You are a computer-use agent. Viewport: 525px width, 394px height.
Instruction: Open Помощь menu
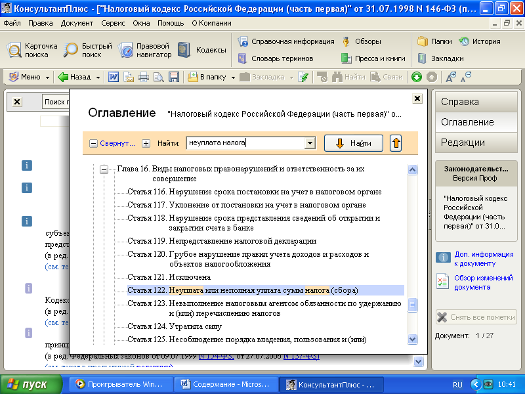(x=171, y=23)
